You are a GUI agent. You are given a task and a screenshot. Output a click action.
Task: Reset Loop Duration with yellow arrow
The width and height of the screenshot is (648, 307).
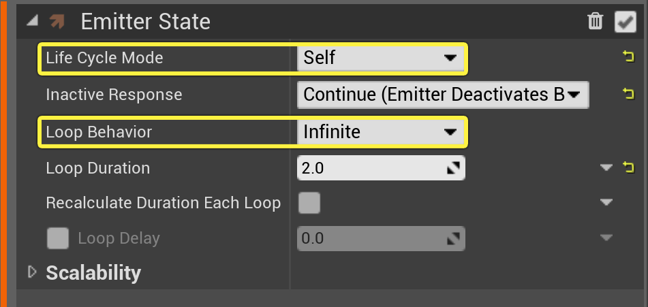(628, 167)
